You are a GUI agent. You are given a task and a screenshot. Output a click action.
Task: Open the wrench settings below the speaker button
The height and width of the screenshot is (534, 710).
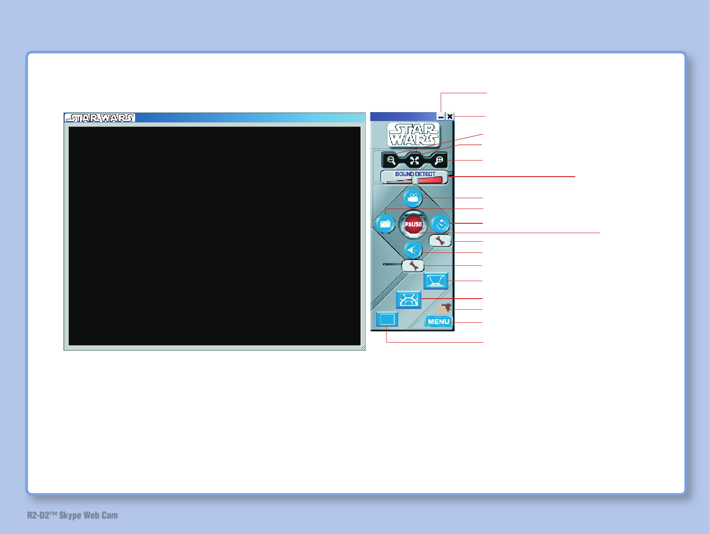(413, 266)
